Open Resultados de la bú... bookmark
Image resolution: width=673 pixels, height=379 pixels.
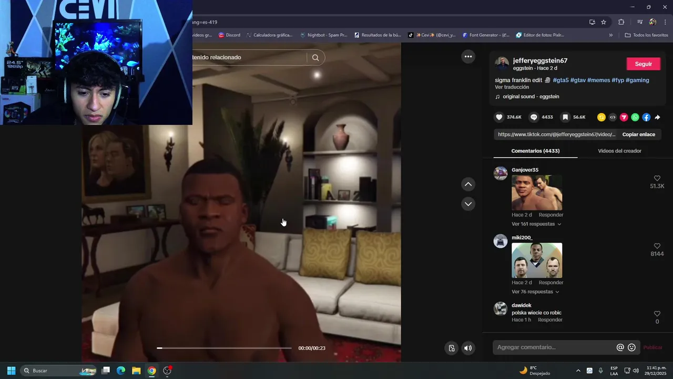coord(378,35)
